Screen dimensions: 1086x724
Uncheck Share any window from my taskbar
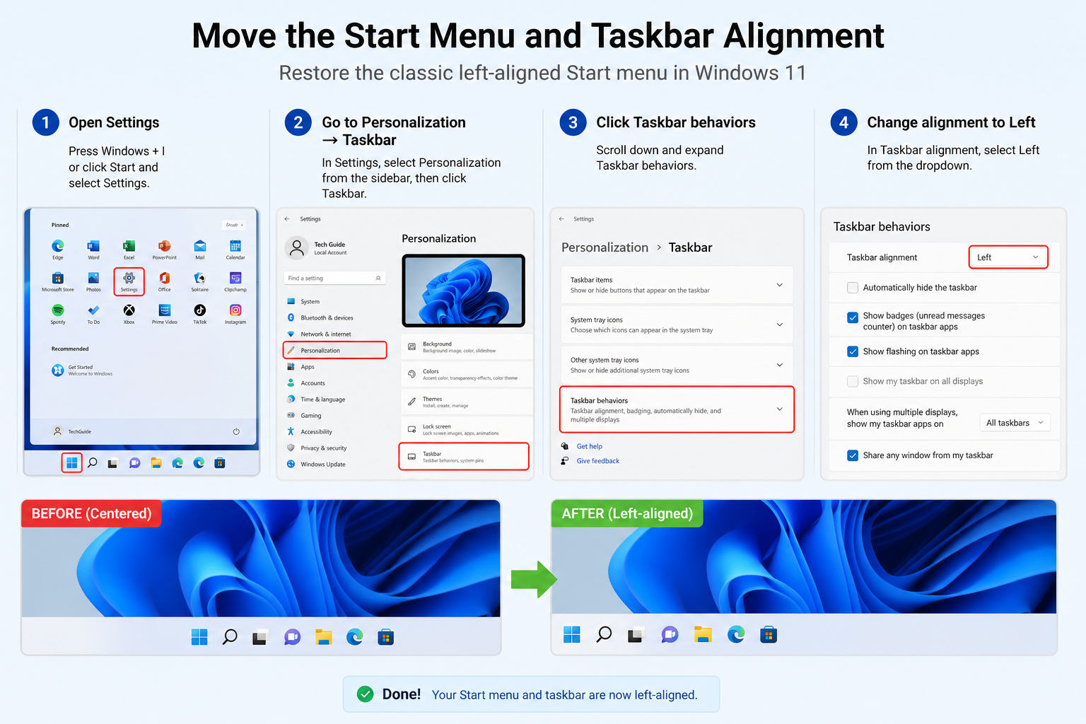tap(853, 455)
